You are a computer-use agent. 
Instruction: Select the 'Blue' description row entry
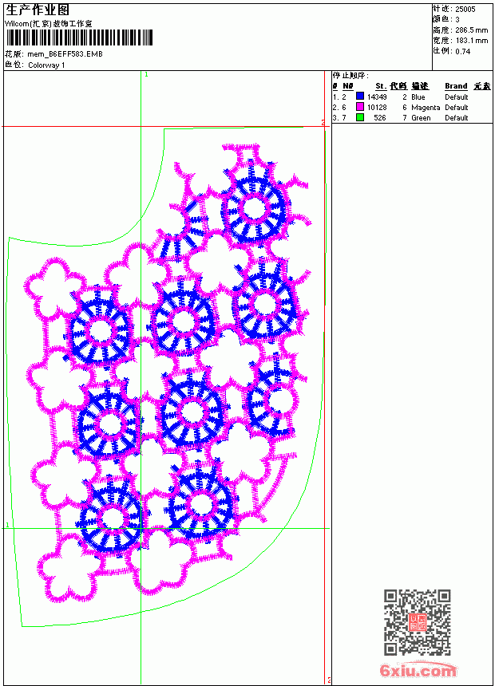(418, 97)
